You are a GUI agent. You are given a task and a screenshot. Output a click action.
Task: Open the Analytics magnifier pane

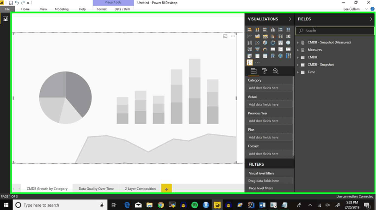pyautogui.click(x=275, y=71)
